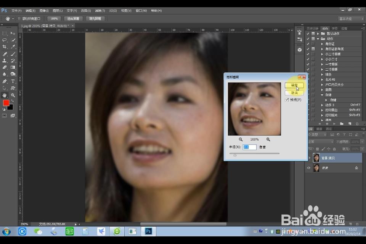
Task: Toggle visibility eye of 背景 layer
Action: tap(308, 168)
